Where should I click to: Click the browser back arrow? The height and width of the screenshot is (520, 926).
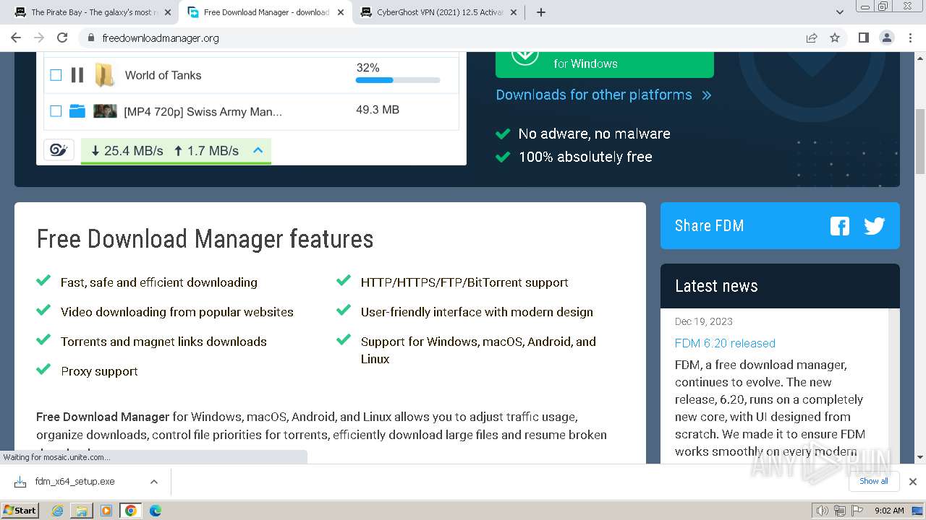16,38
